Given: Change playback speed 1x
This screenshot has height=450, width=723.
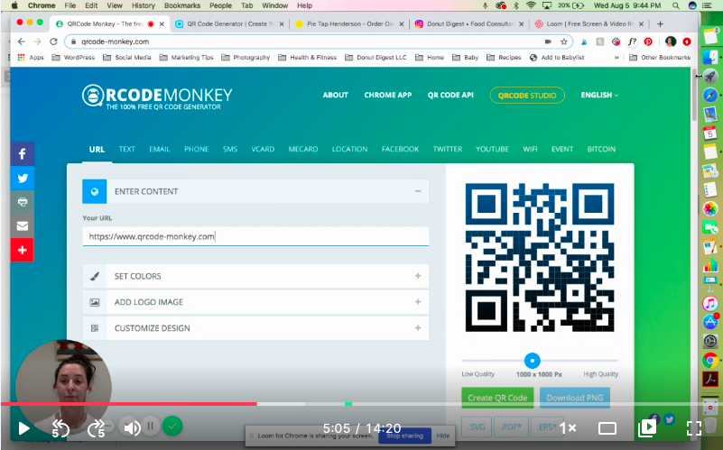Looking at the screenshot, I should pyautogui.click(x=568, y=427).
